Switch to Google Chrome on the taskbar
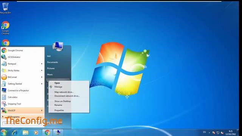Image resolution: width=242 pixels, height=136 pixels. click(47, 133)
